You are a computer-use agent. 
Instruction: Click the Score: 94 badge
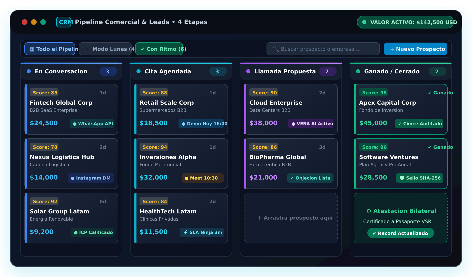click(x=154, y=147)
